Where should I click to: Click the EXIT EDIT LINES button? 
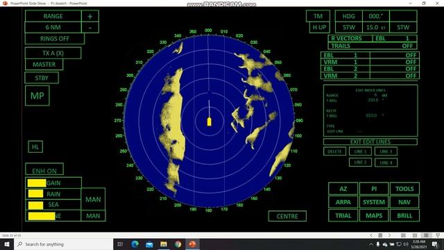[370, 142]
